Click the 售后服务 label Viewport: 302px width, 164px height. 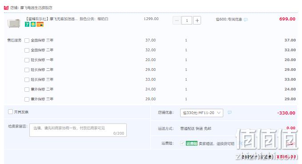(14, 40)
